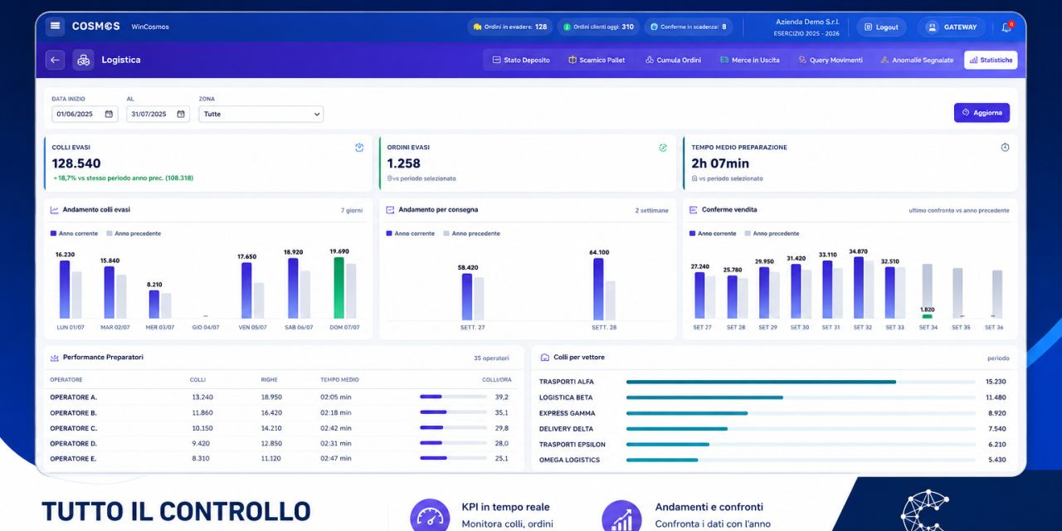Click the chart icon beside Andamento colli evasi
This screenshot has height=531, width=1062.
(55, 210)
